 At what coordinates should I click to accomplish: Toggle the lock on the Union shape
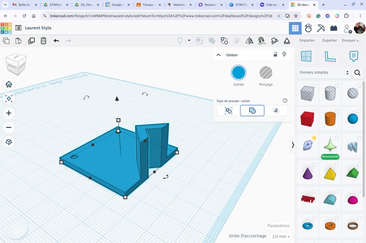pyautogui.click(x=275, y=55)
